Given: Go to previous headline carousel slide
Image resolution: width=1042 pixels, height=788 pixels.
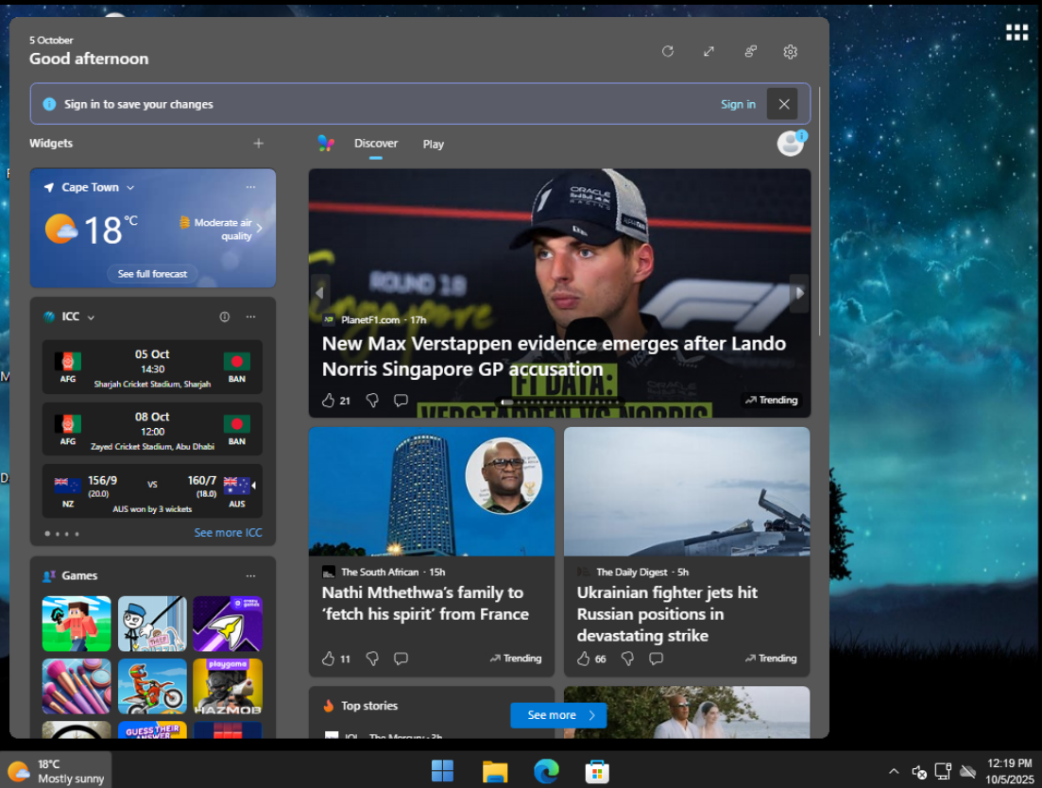Looking at the screenshot, I should (x=319, y=293).
